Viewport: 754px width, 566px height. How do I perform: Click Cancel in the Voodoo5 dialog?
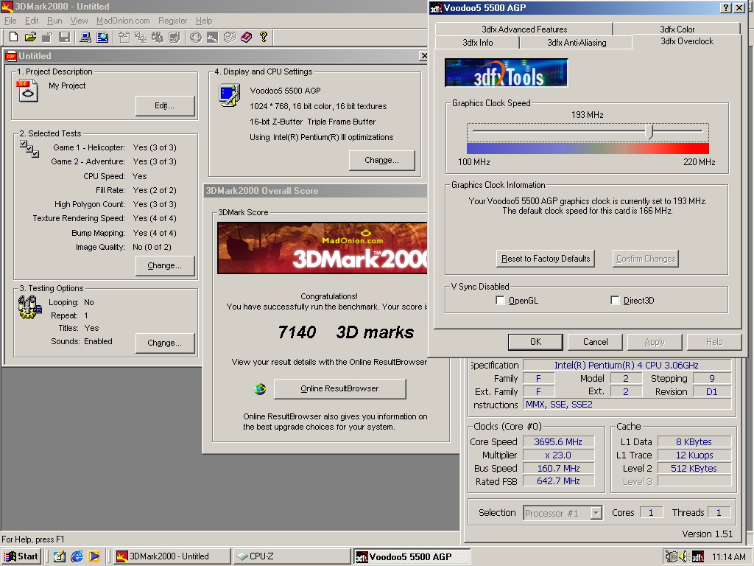pyautogui.click(x=595, y=342)
